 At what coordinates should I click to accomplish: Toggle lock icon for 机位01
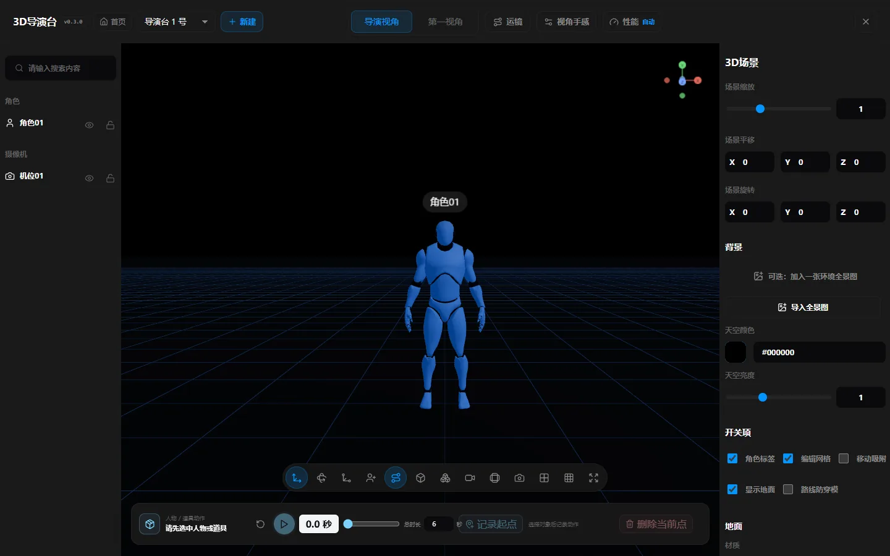coord(110,179)
